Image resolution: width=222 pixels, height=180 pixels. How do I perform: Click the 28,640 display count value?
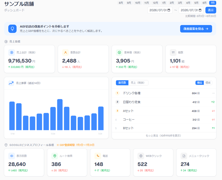click(17, 164)
